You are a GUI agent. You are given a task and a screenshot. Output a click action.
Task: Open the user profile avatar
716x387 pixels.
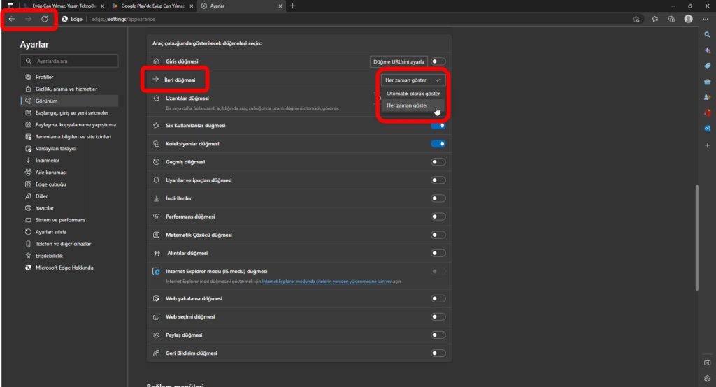(x=689, y=19)
